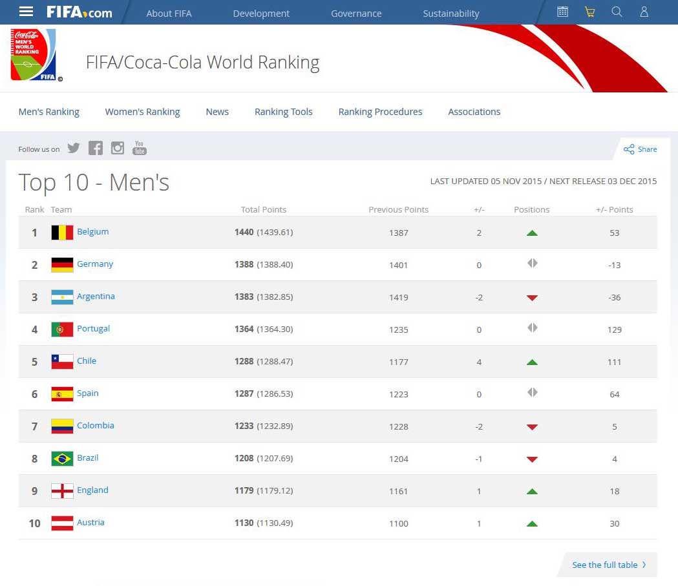Click Belgium's green up arrow
The image size is (678, 586).
[x=533, y=233]
